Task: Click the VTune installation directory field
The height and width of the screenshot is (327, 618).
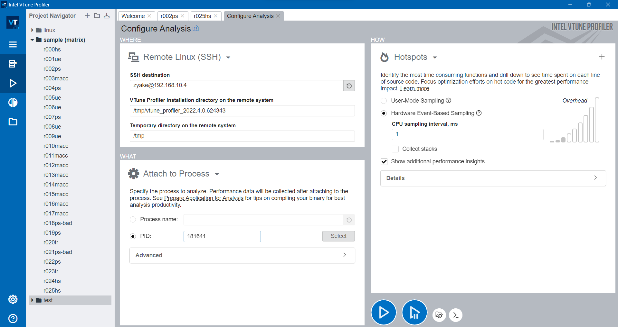Action: pyautogui.click(x=242, y=111)
